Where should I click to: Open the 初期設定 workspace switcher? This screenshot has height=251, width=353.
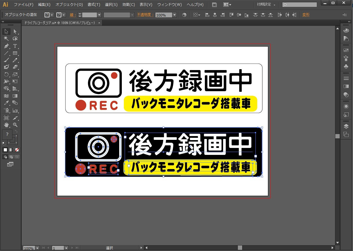point(266,5)
